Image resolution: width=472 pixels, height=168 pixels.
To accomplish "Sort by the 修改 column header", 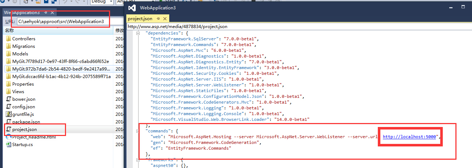I will coord(119,31).
